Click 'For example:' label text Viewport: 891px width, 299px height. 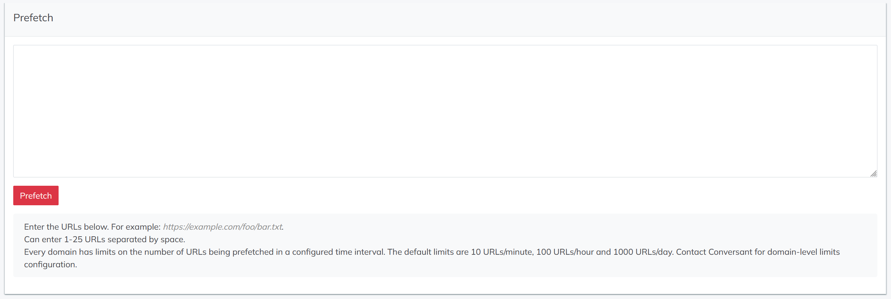coord(136,227)
